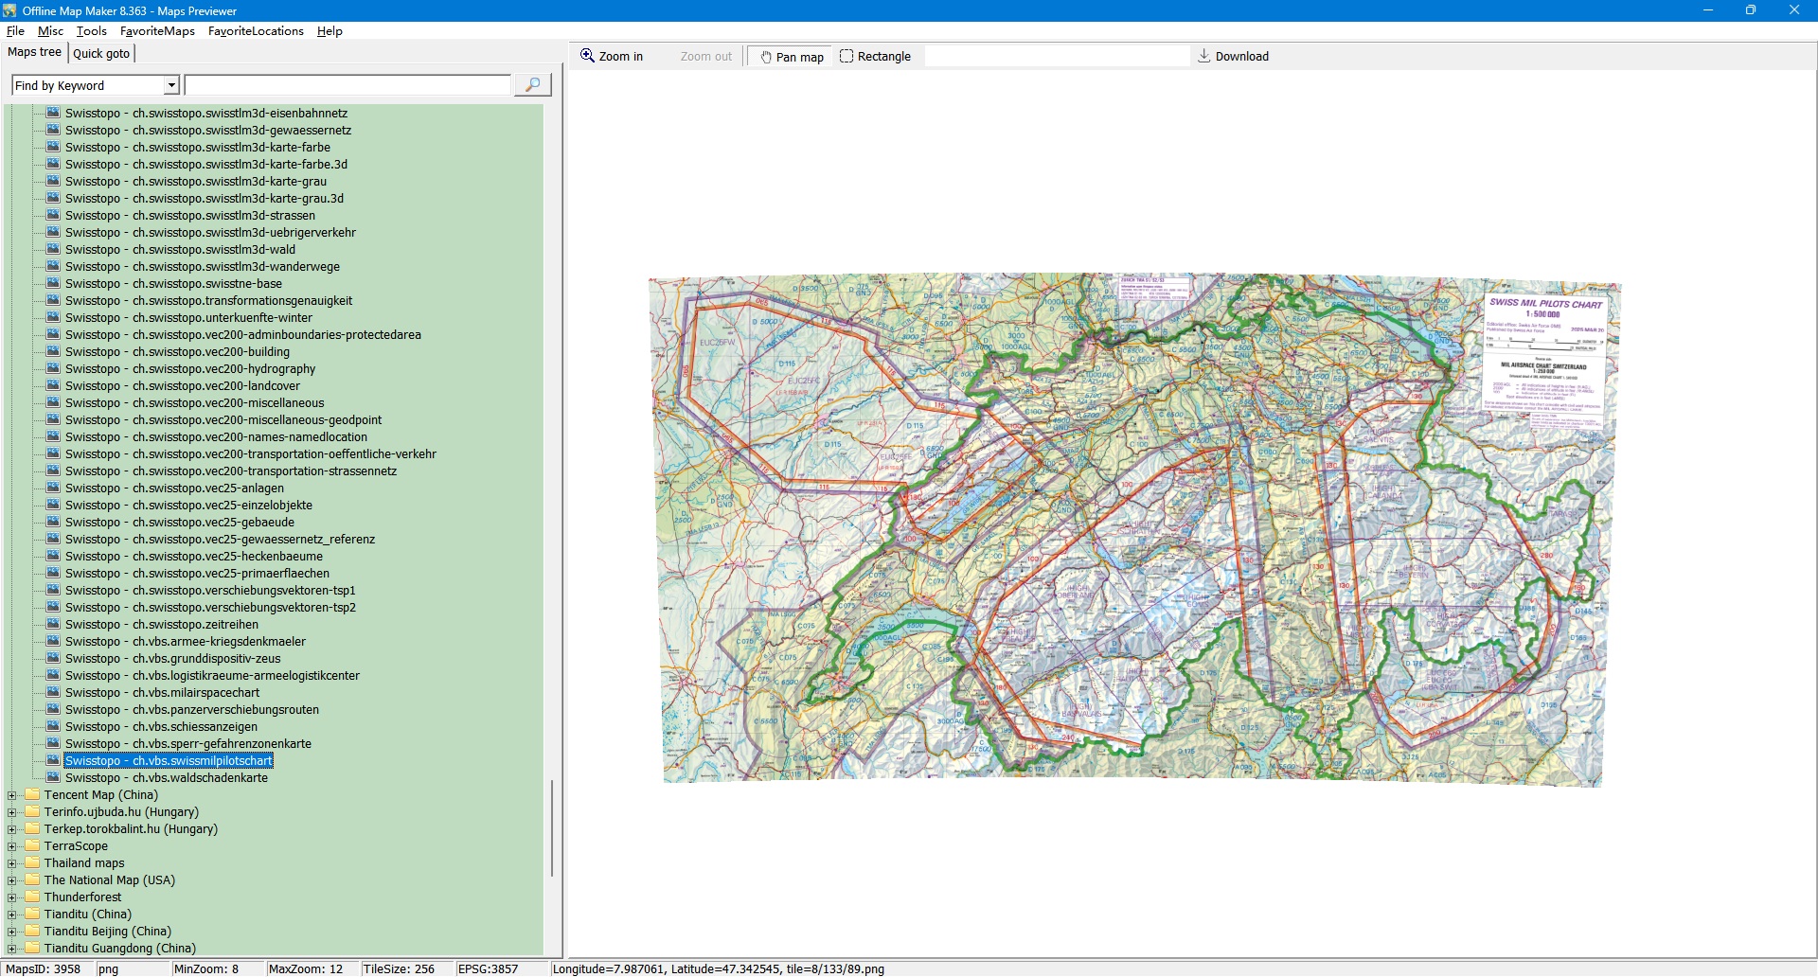Expand the Thailand maps tree node
Screen dimensions: 1818x977
point(11,863)
